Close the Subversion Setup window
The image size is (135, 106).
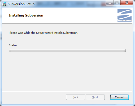tap(127, 3)
